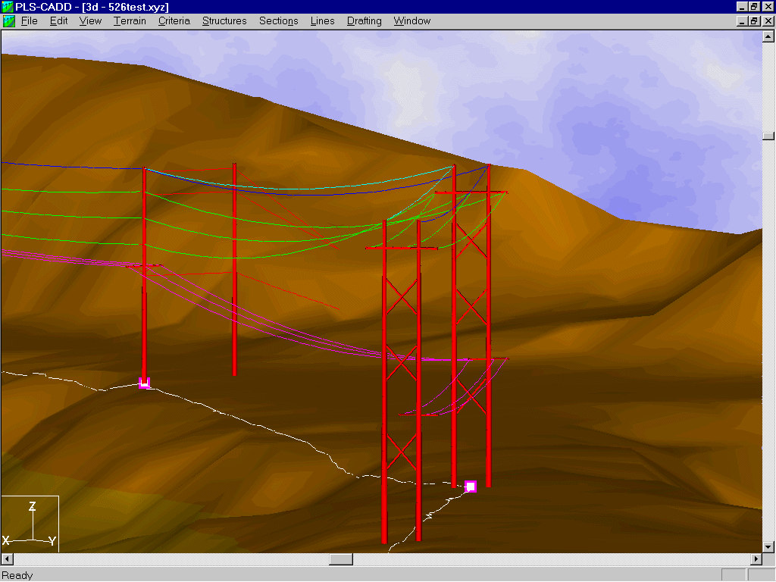
Task: Open the Criteria menu
Action: [174, 21]
